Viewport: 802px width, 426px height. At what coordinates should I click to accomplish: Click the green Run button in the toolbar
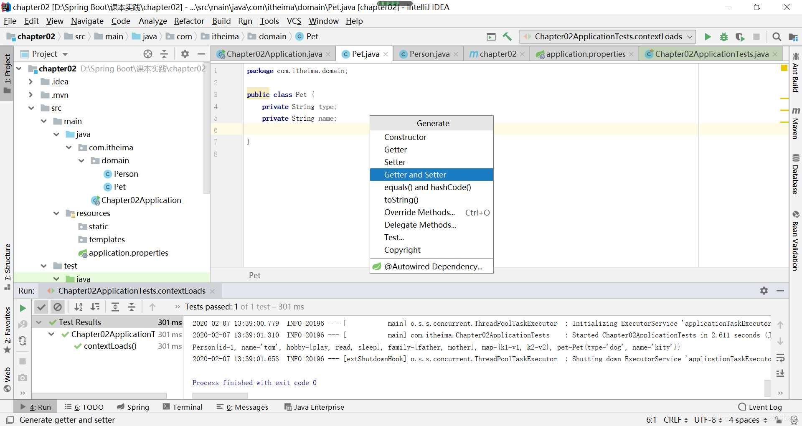(708, 37)
